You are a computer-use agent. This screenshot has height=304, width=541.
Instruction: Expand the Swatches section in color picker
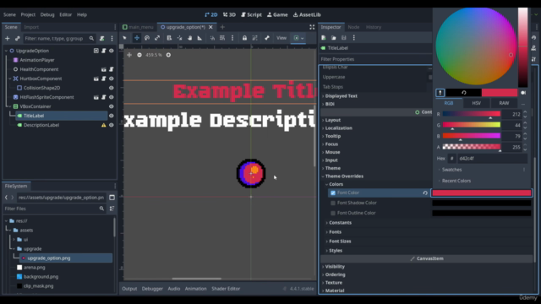coord(451,170)
